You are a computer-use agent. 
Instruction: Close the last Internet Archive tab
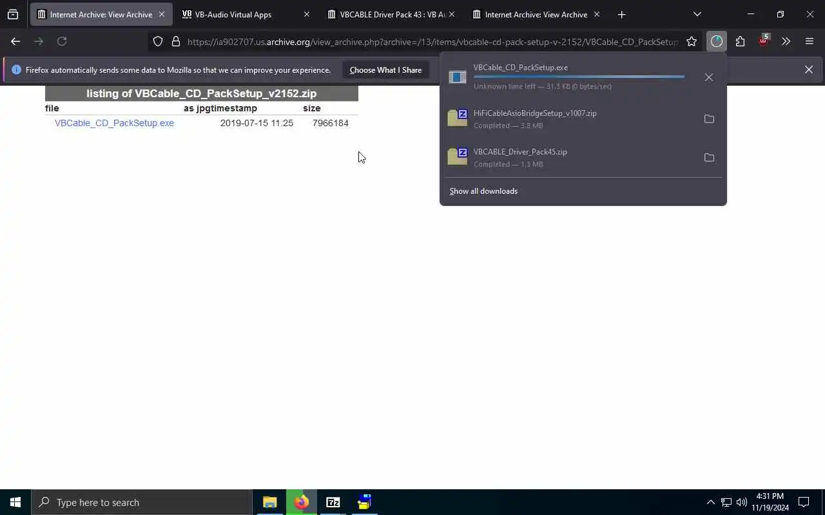(596, 14)
